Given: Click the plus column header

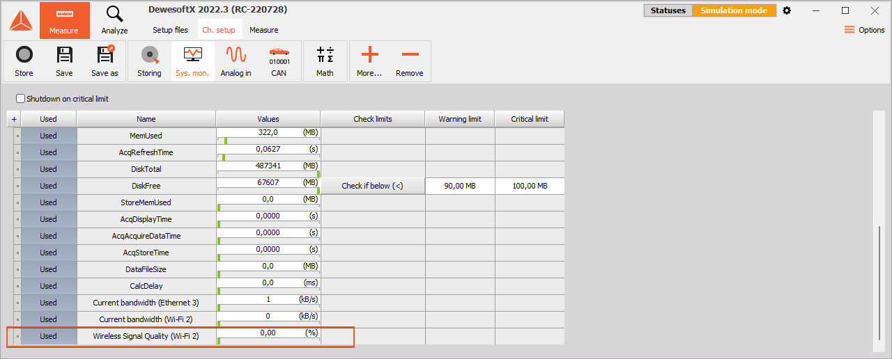Looking at the screenshot, I should [x=14, y=119].
